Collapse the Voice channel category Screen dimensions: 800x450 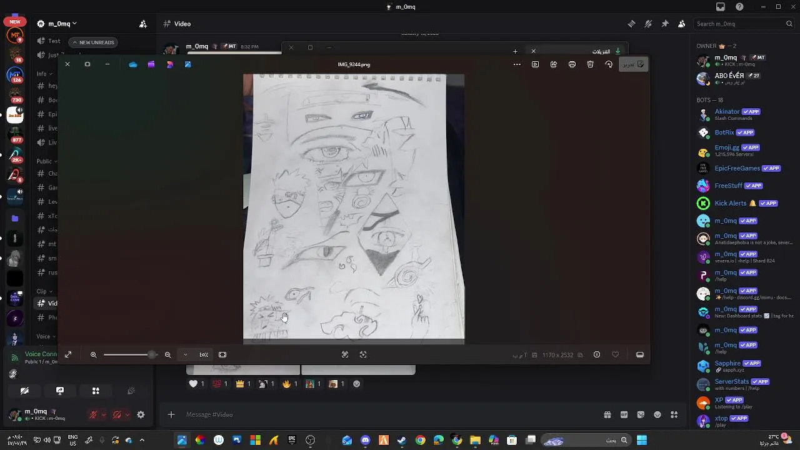click(46, 336)
